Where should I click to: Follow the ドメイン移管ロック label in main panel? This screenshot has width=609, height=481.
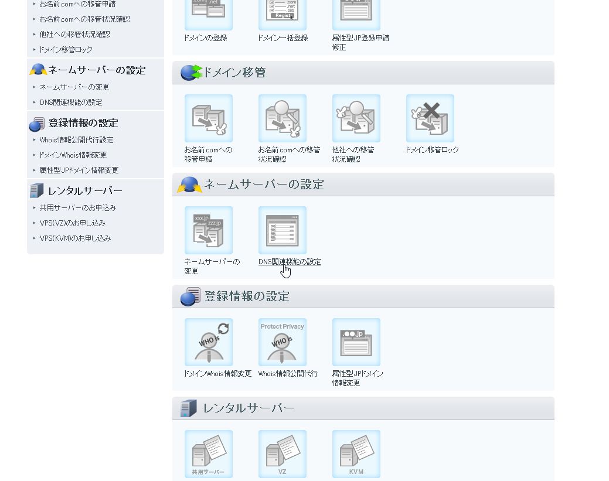click(432, 150)
